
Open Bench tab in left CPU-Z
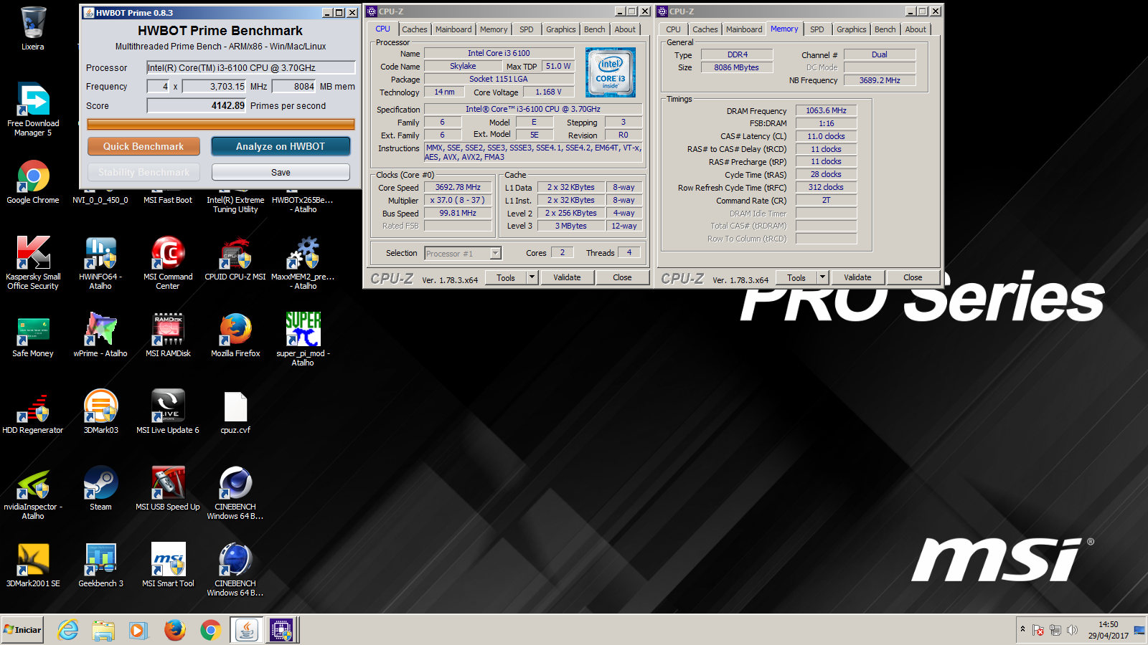click(x=594, y=29)
